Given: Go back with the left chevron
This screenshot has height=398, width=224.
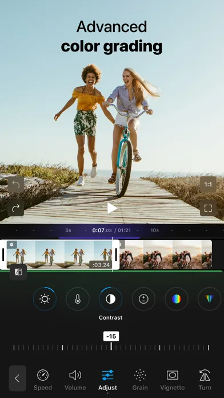Looking at the screenshot, I should point(17,378).
